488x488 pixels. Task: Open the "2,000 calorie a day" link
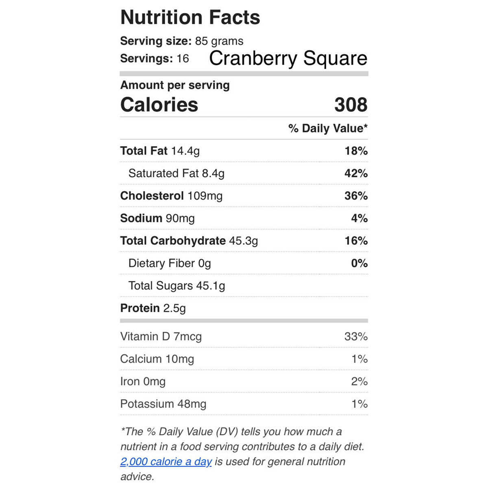pos(166,462)
